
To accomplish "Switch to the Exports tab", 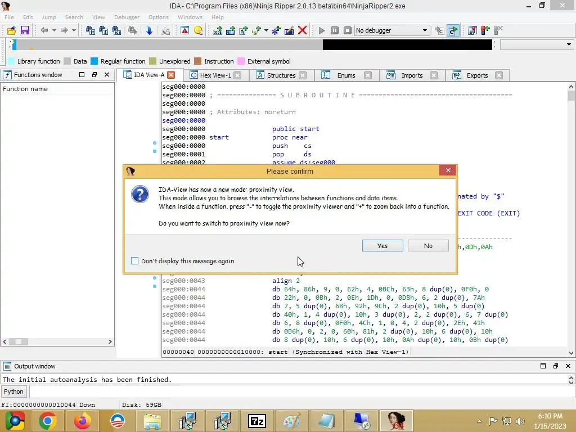I will [x=477, y=75].
